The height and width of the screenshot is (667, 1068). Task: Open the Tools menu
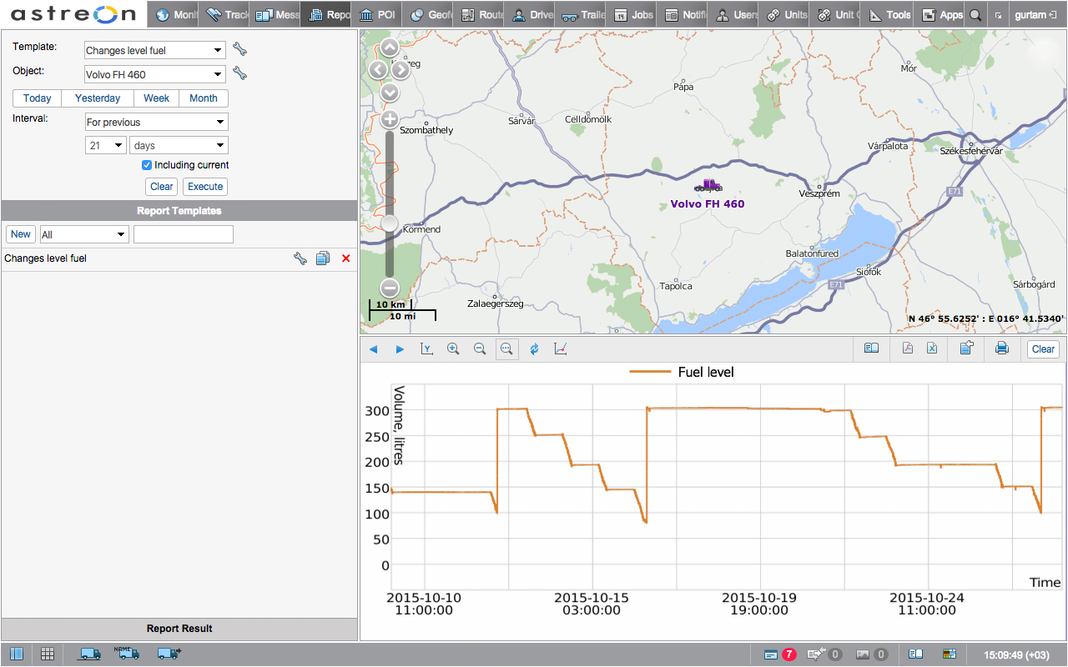click(887, 14)
